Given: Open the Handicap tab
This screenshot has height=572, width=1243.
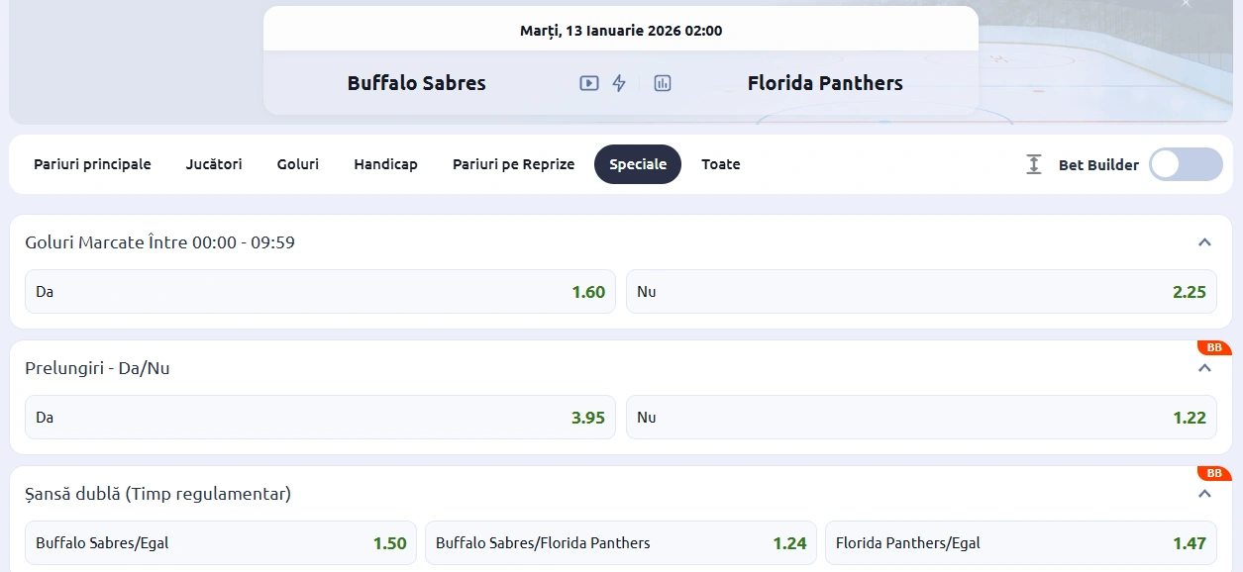Looking at the screenshot, I should (x=385, y=164).
